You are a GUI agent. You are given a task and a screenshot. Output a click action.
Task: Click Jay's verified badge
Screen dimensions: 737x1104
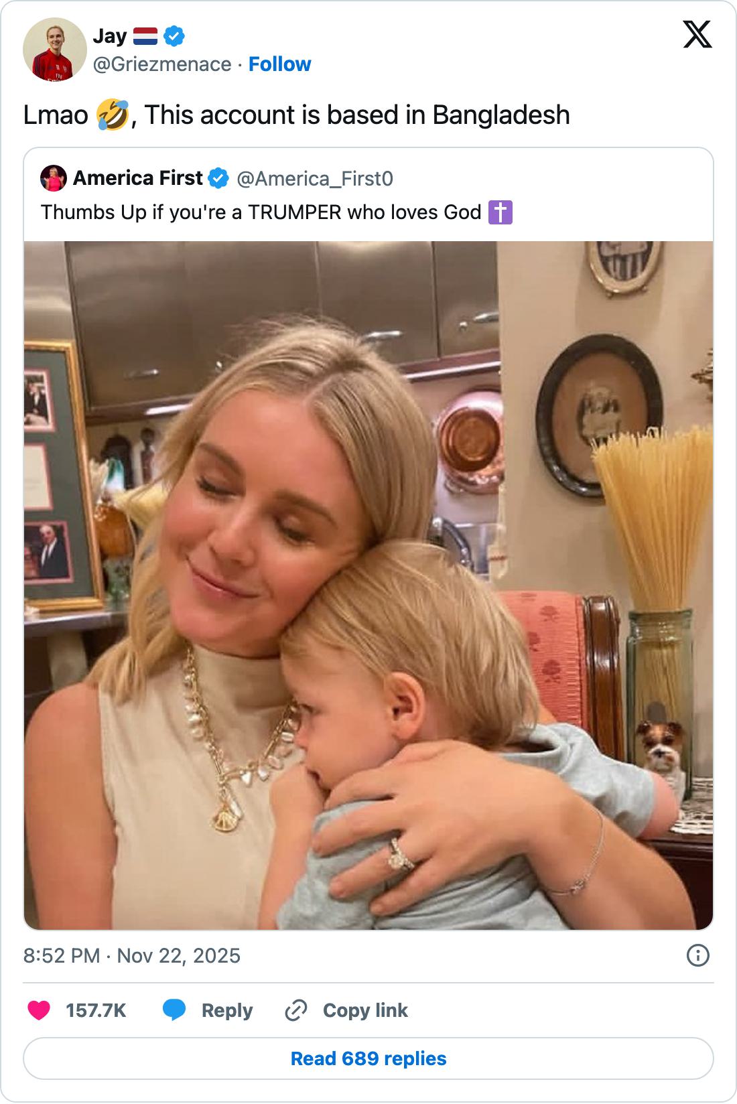tap(174, 36)
